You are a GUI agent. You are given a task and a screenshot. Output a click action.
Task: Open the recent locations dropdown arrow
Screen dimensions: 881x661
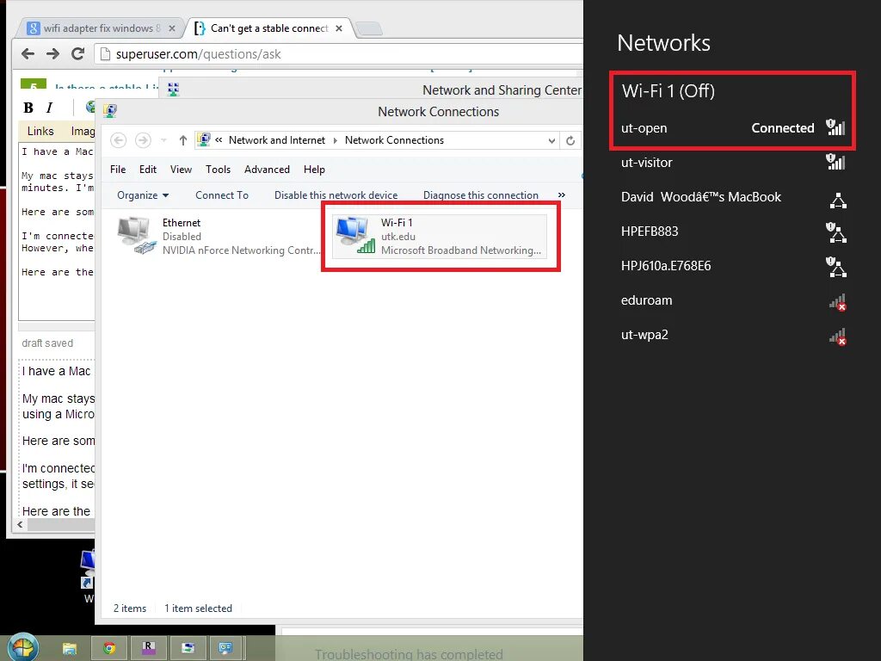click(x=163, y=140)
